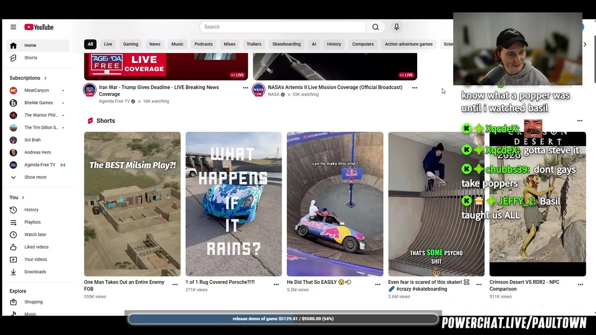This screenshot has width=596, height=335.
Task: Open more options for NASA Artemis II video
Action: [x=414, y=87]
